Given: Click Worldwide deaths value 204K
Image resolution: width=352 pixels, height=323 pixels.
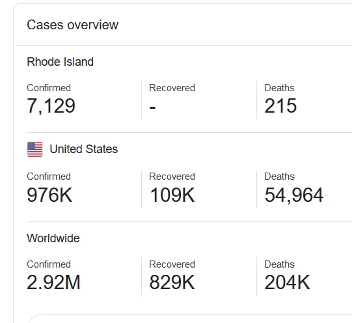Looking at the screenshot, I should (x=287, y=283).
